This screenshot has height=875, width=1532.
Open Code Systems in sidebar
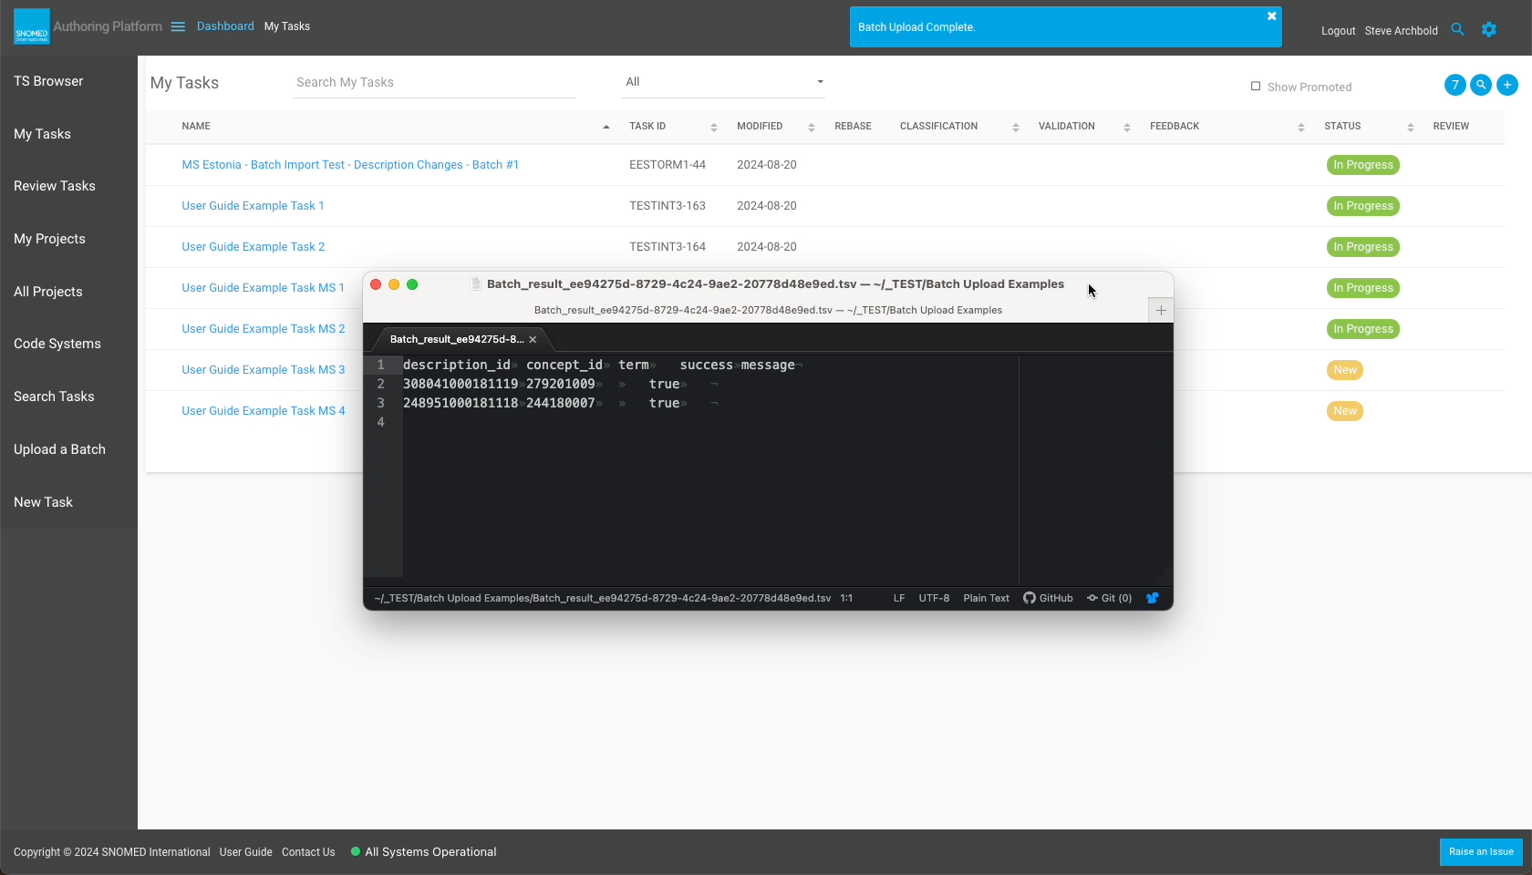click(57, 344)
